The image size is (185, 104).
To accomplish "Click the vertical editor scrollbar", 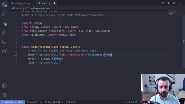I will click(184, 42).
